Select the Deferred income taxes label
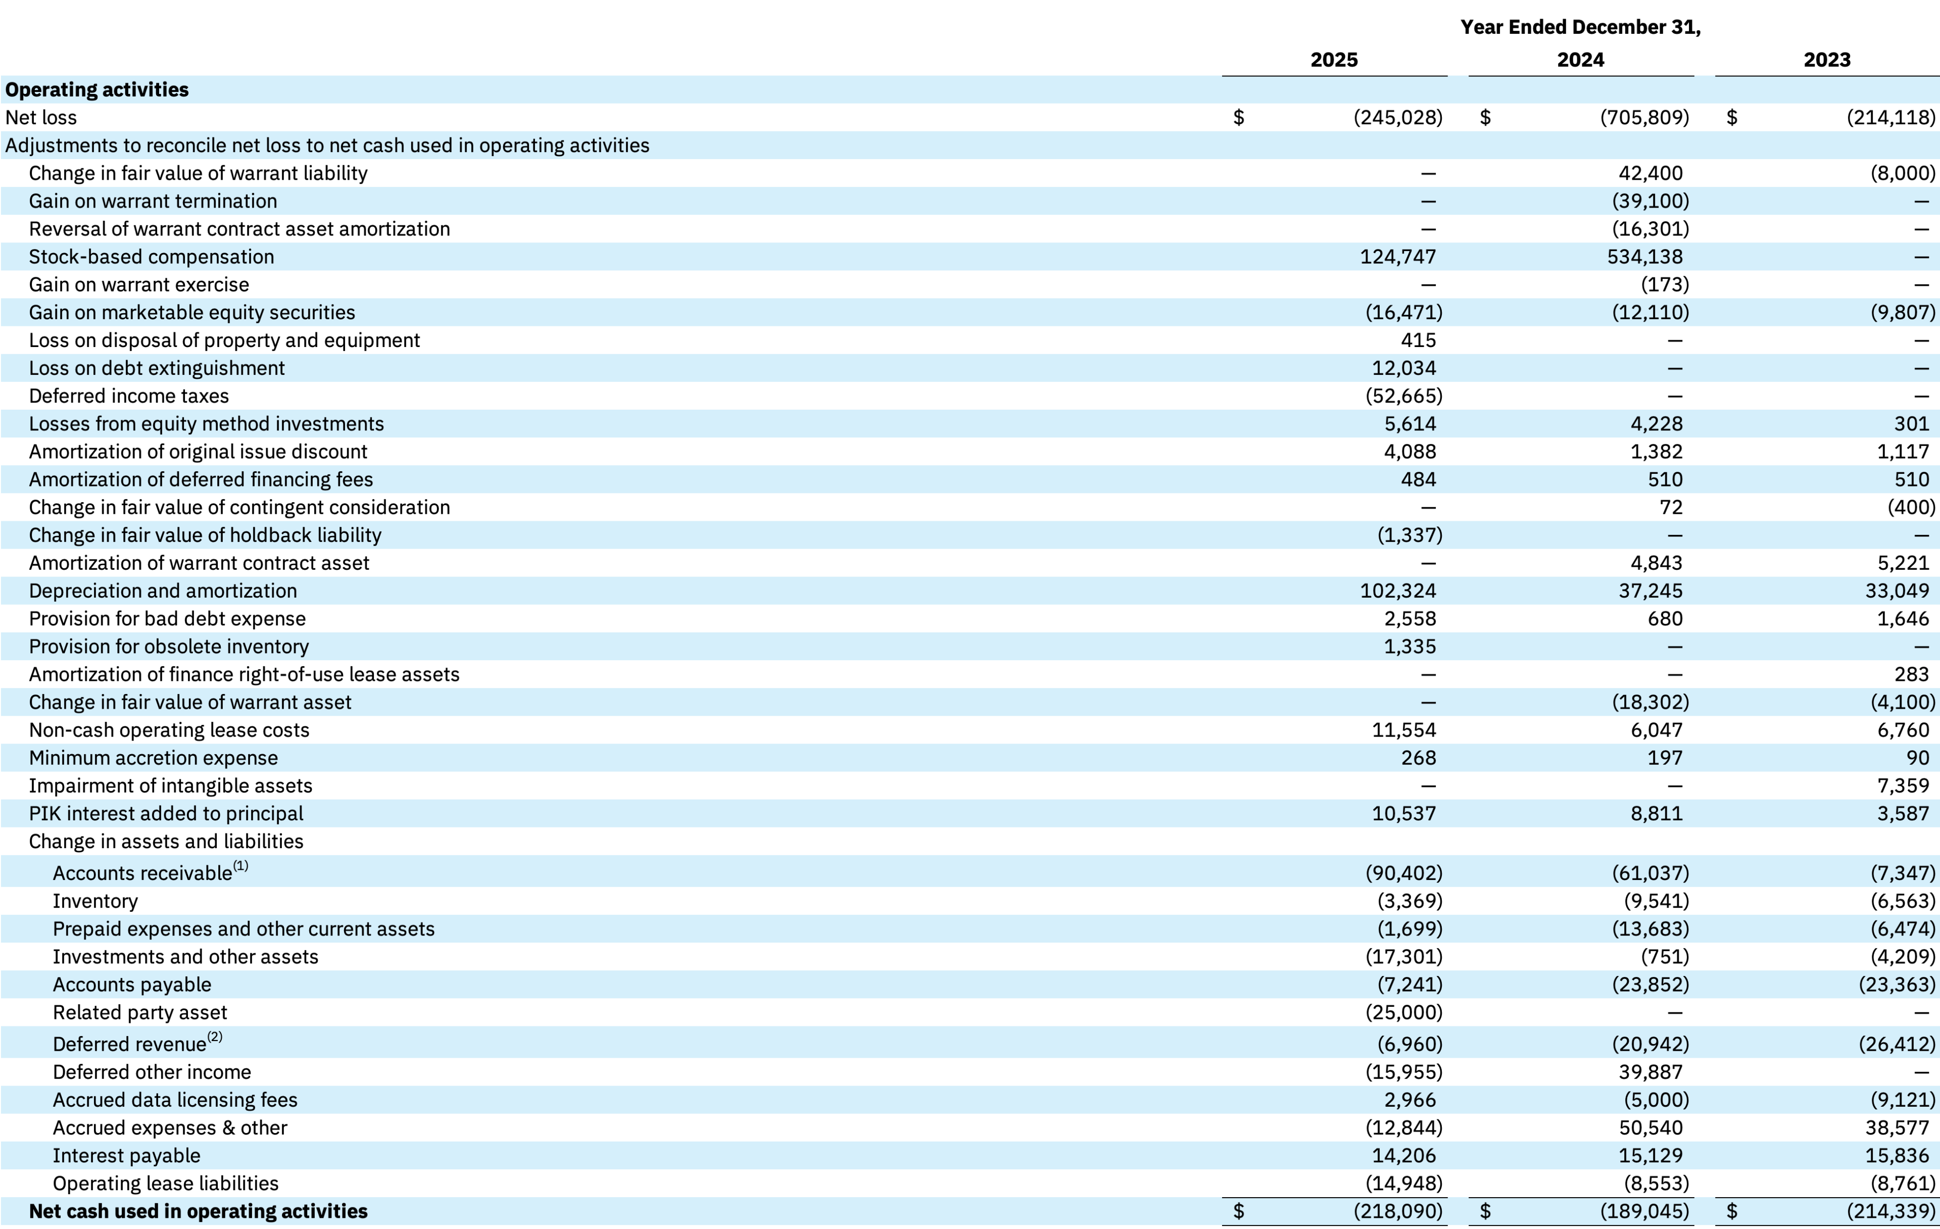The width and height of the screenshot is (1940, 1229). pyautogui.click(x=129, y=396)
